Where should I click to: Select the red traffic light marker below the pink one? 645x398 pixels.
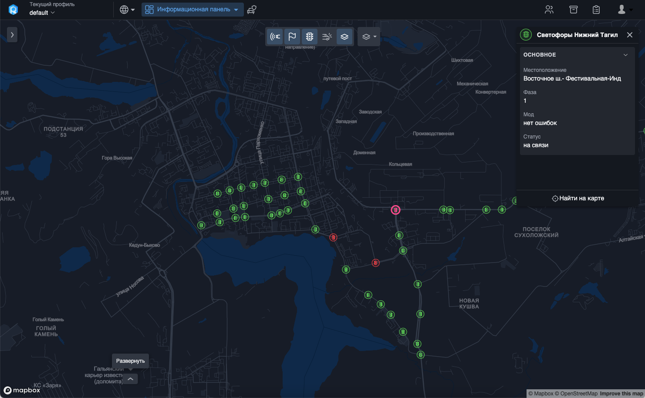coord(375,263)
